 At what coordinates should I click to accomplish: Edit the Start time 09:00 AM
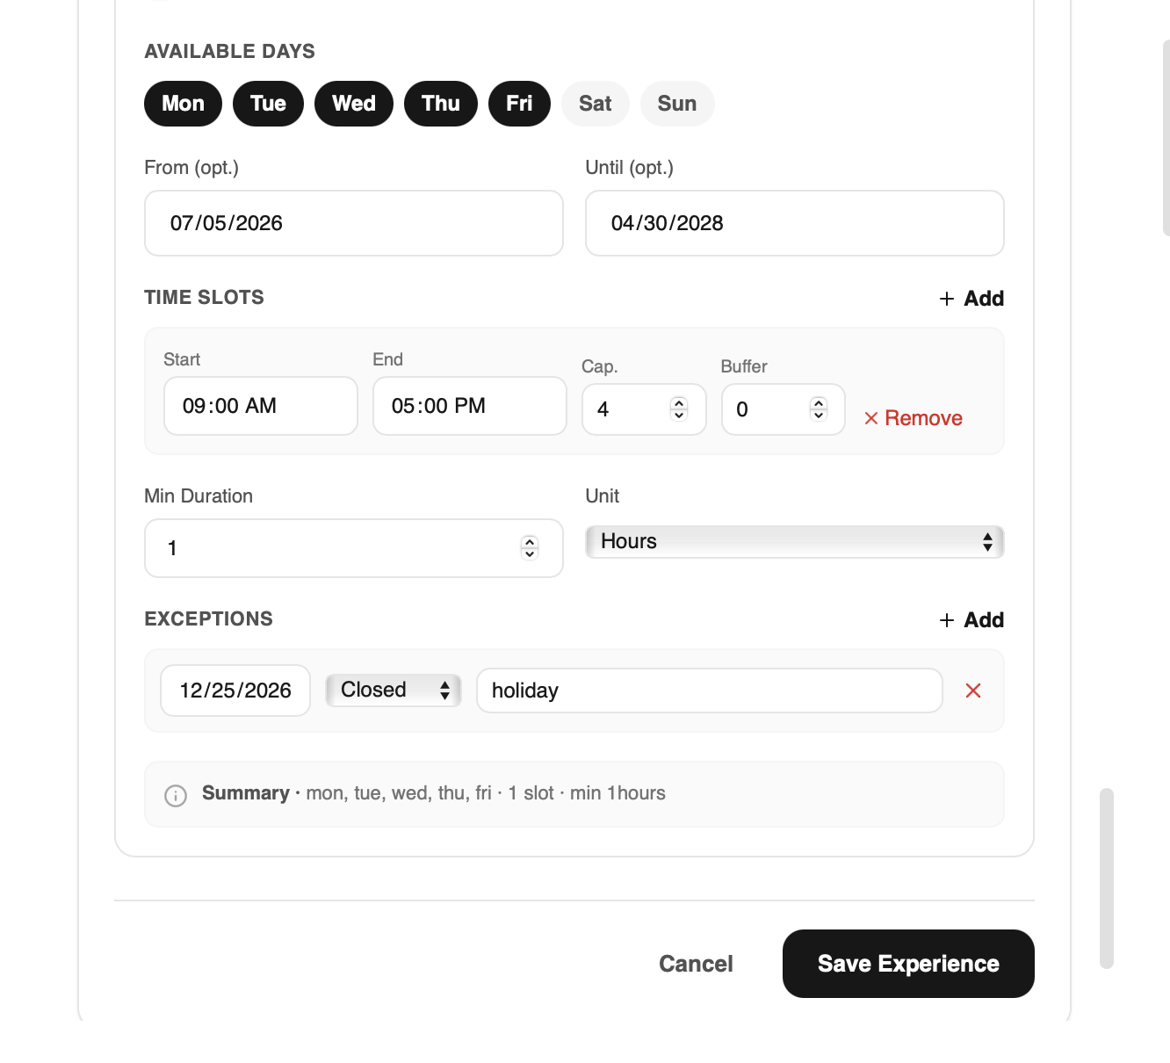(x=261, y=406)
